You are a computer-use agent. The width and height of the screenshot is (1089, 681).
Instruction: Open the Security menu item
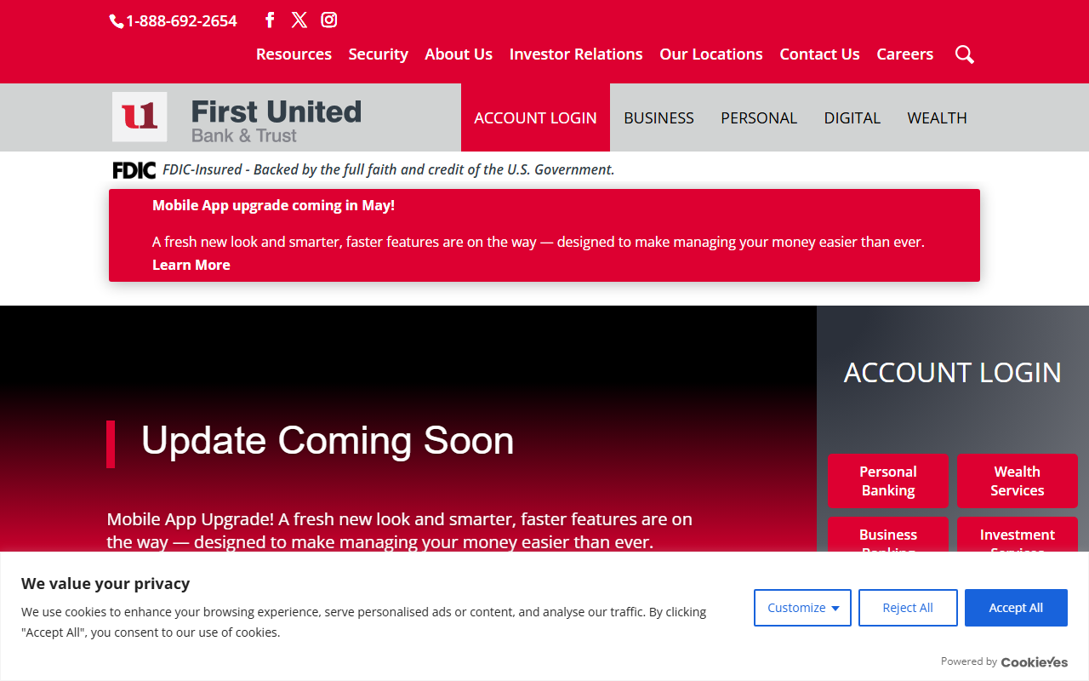point(378,54)
